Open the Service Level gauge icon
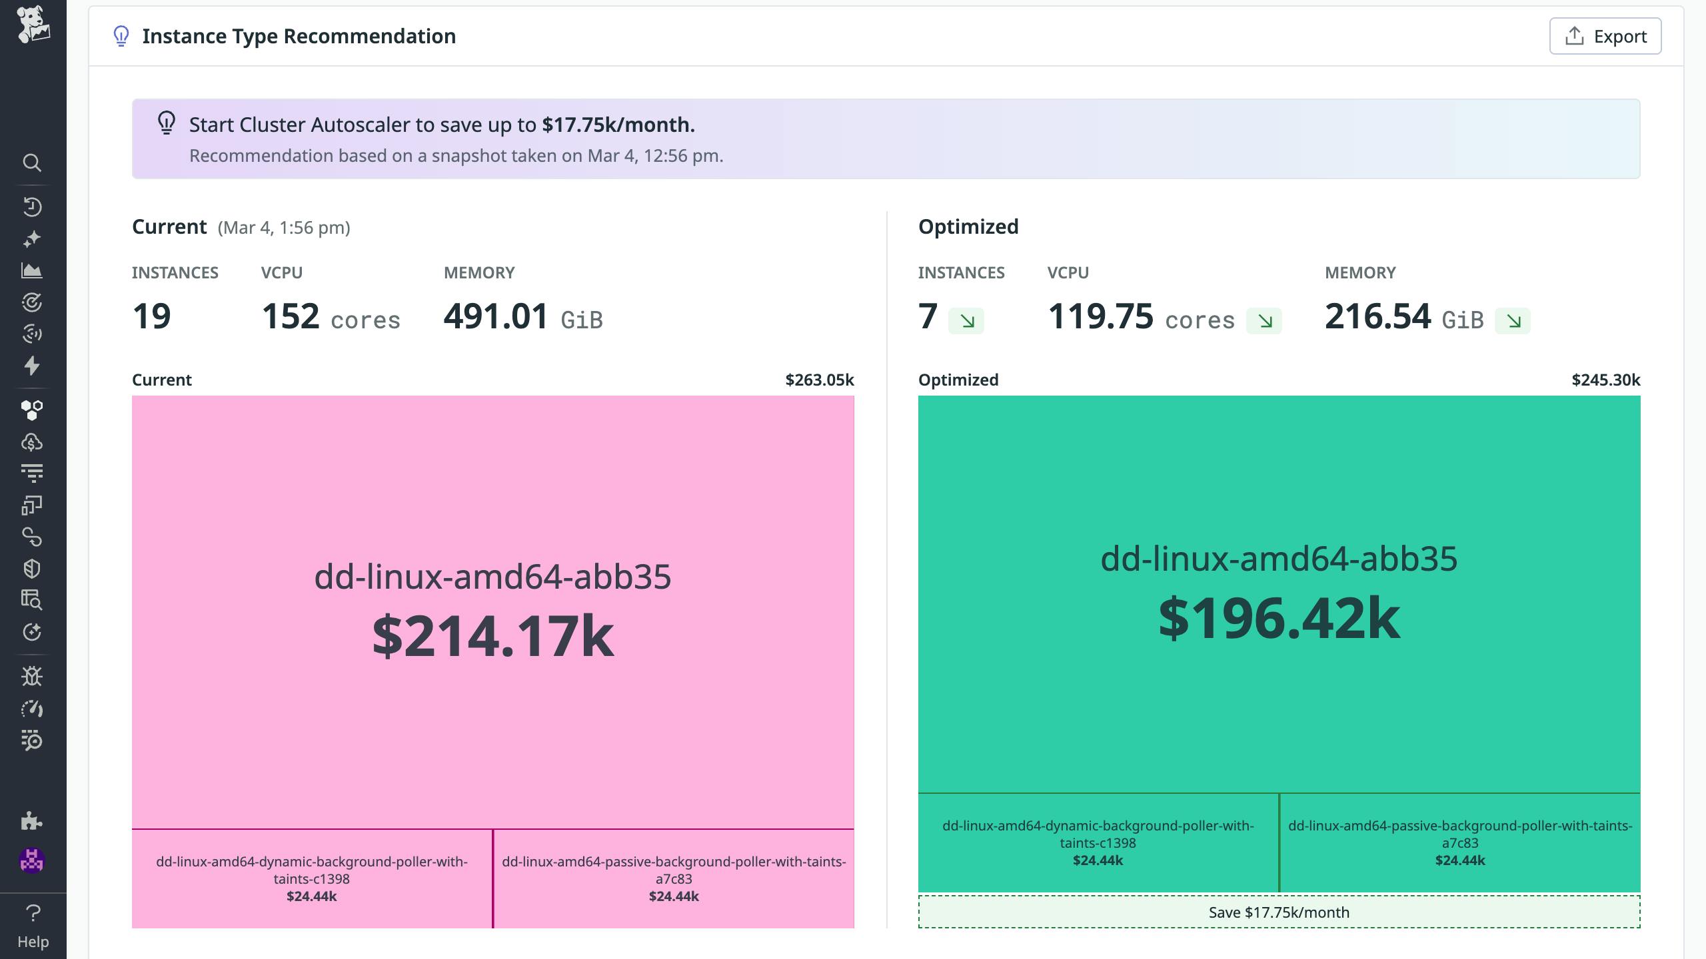The height and width of the screenshot is (959, 1706). (33, 708)
